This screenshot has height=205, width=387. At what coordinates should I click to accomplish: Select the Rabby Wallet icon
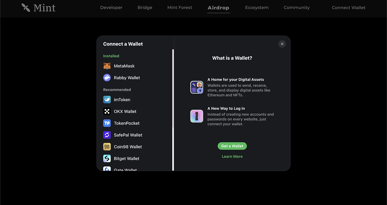pyautogui.click(x=107, y=78)
